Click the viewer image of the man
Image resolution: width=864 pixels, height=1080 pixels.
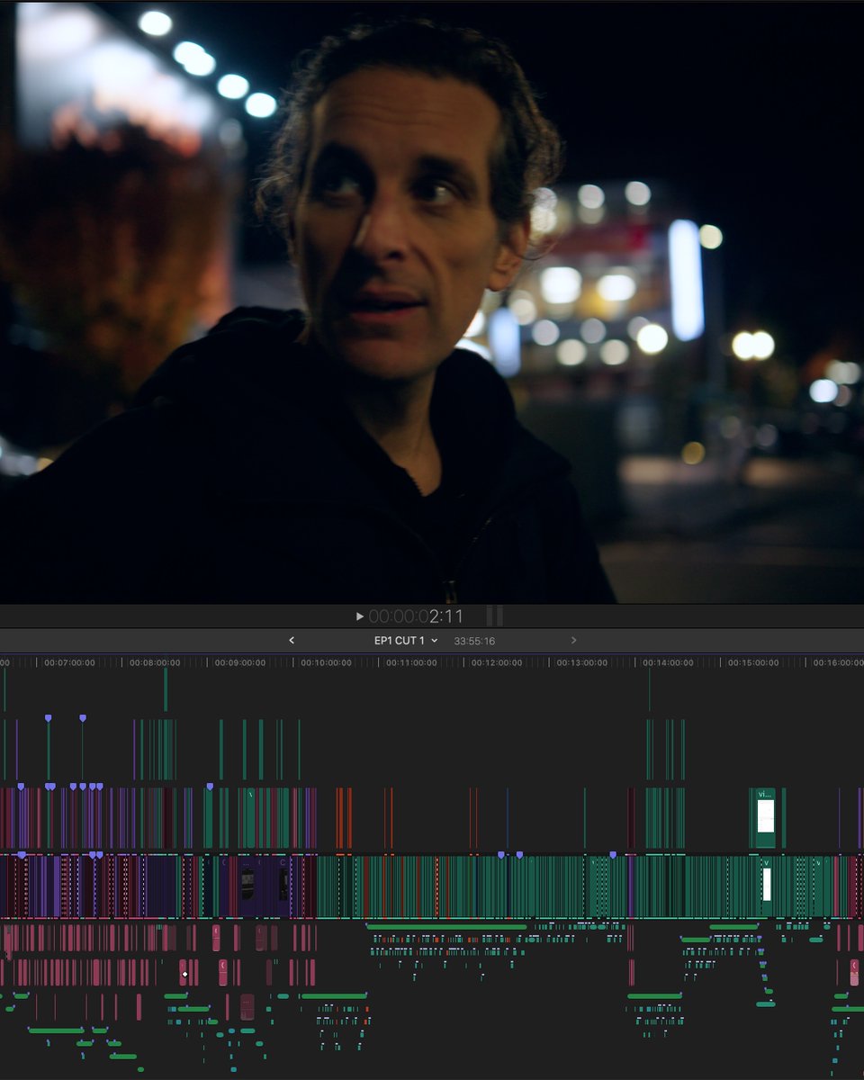pyautogui.click(x=432, y=301)
